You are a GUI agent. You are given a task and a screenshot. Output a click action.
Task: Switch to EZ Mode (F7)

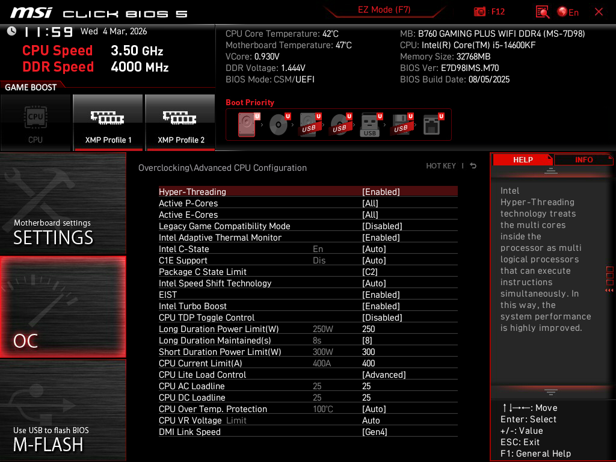pyautogui.click(x=384, y=10)
